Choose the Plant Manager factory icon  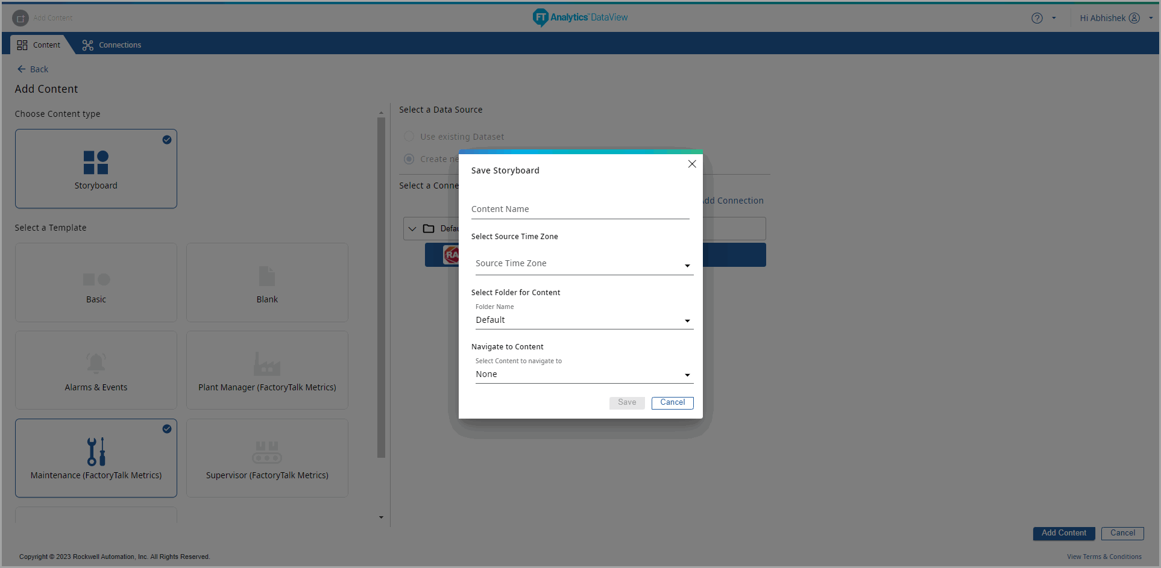click(267, 364)
